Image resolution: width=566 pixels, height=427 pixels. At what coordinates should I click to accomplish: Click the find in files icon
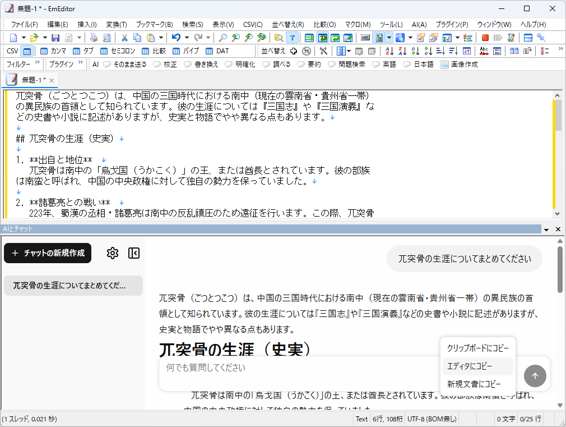[x=279, y=38]
